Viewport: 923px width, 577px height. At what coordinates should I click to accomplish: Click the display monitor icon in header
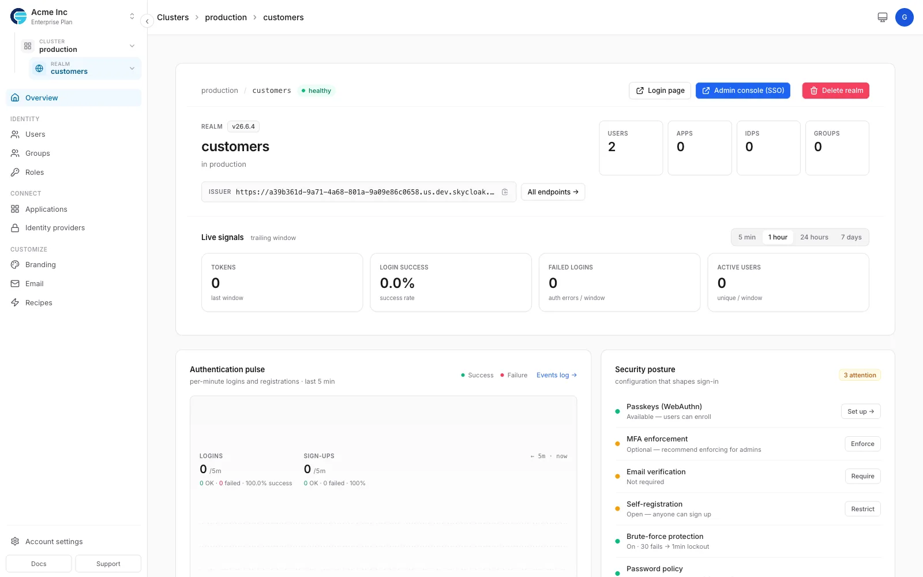883,17
